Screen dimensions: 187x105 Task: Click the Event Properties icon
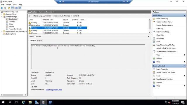click(154, 69)
